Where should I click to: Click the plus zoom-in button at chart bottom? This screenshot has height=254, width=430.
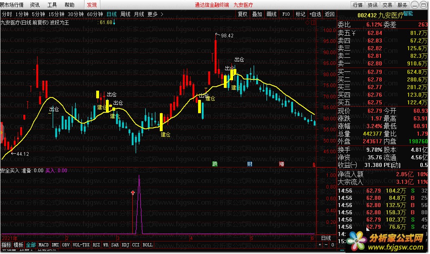(320, 244)
